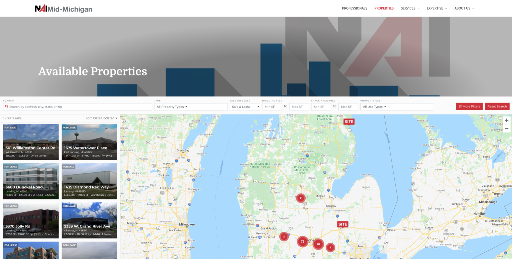This screenshot has width=512, height=259.
Task: Open the cluster of 2 near Mount Pleasant
Action: 301,198
